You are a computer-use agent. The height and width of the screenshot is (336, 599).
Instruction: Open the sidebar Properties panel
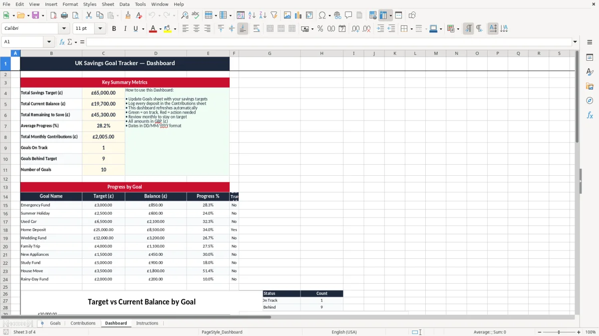click(x=590, y=57)
